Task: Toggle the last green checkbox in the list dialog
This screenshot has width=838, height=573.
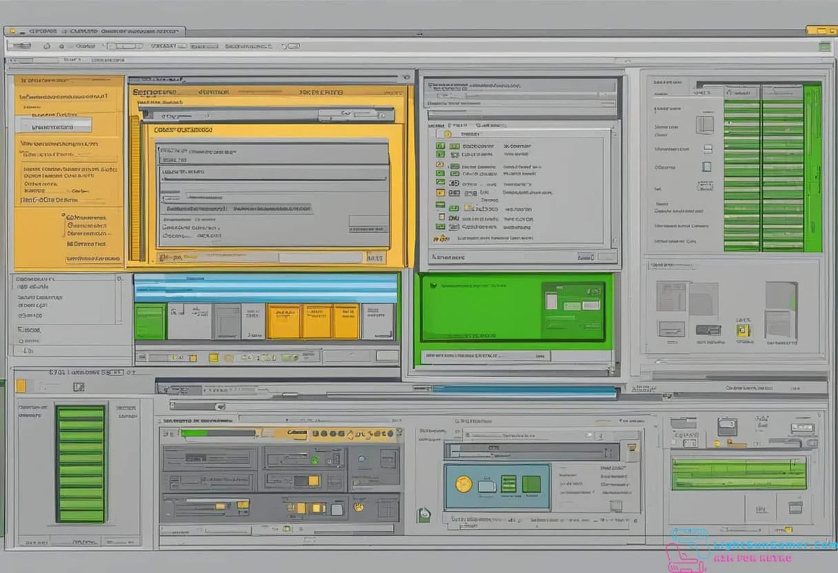Action: pos(440,227)
